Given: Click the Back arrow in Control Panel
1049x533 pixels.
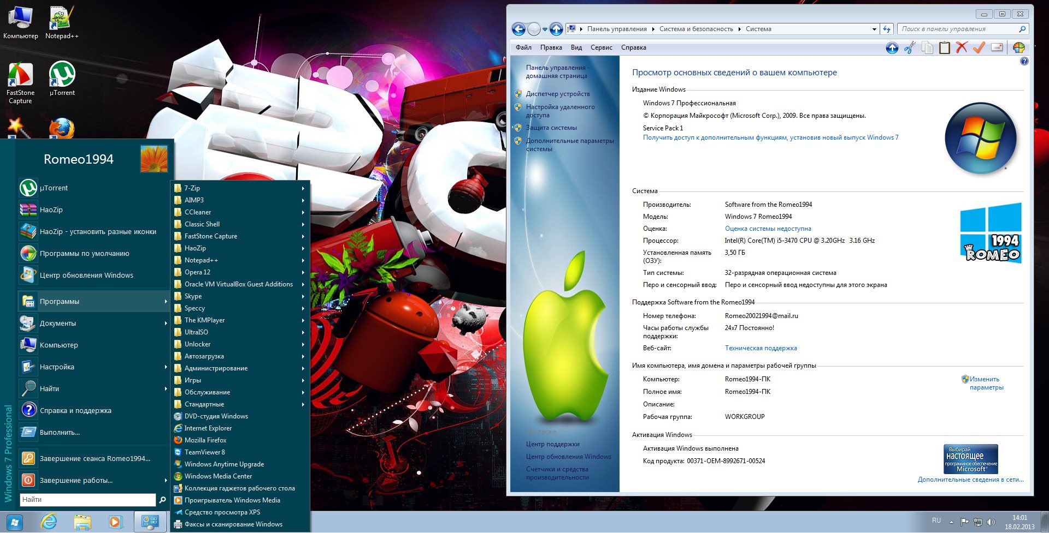Looking at the screenshot, I should pyautogui.click(x=518, y=29).
